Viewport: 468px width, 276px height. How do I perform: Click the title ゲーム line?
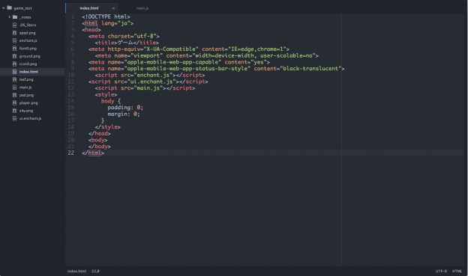coord(127,43)
